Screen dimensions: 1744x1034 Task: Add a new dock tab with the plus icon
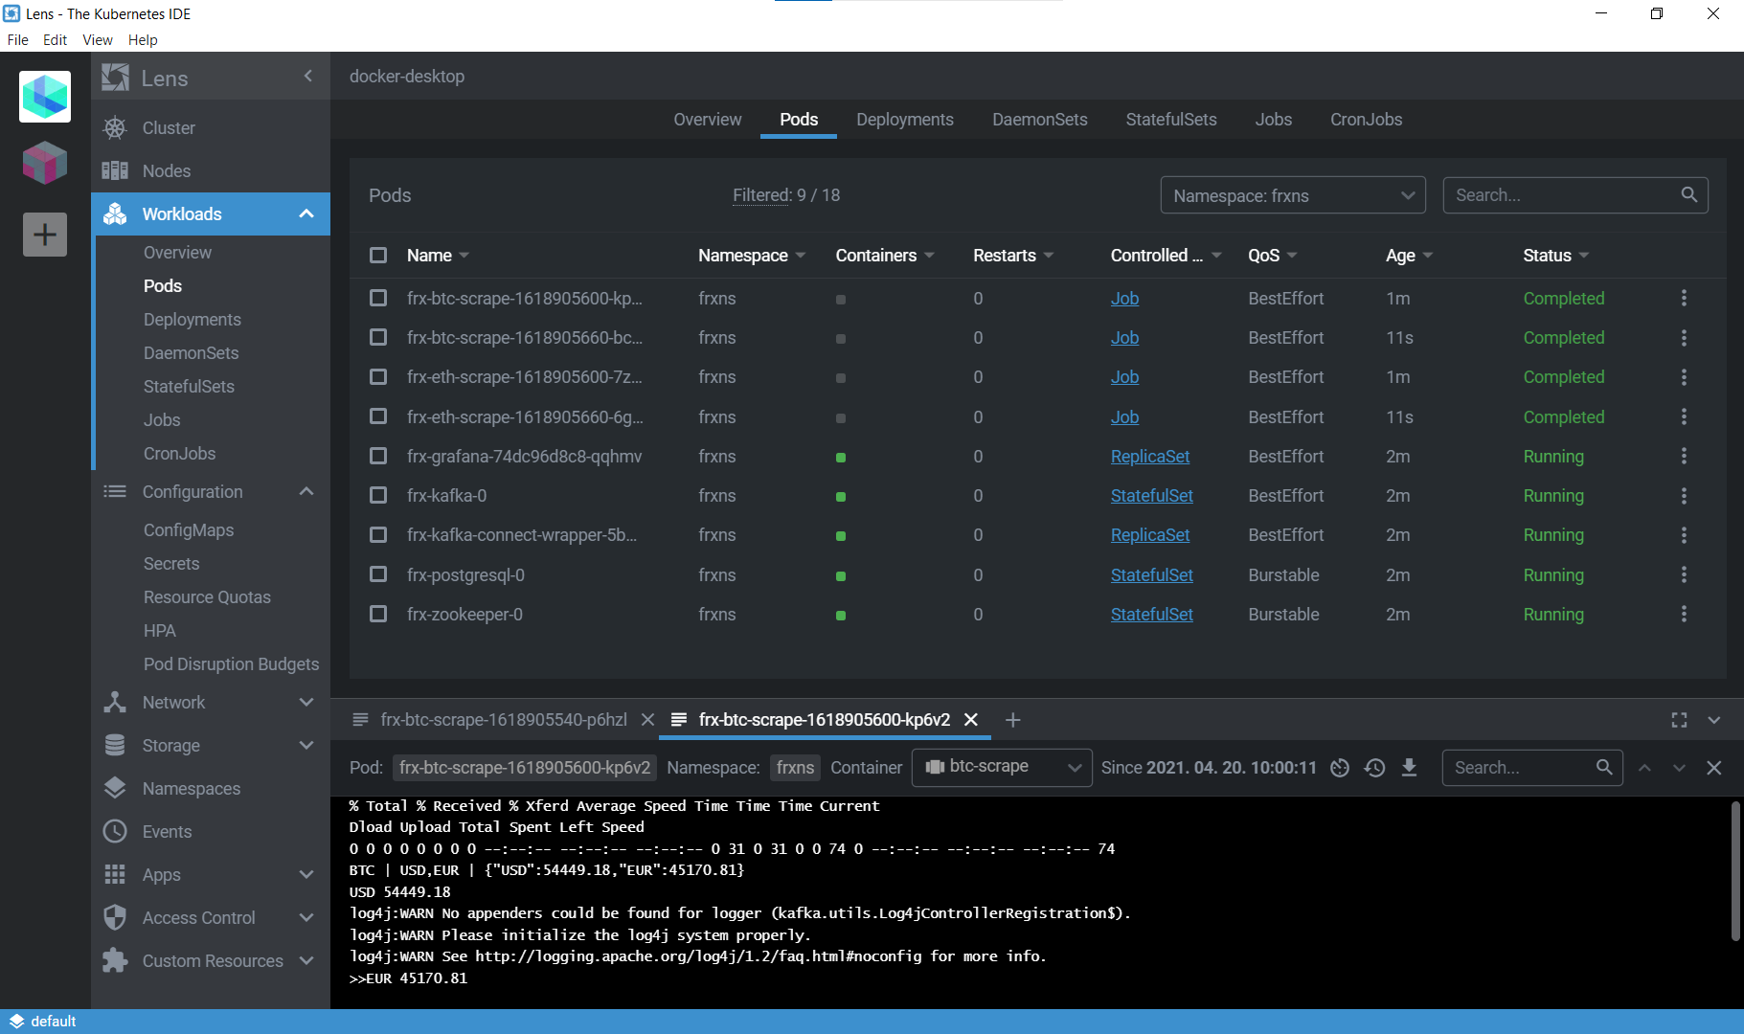1012,719
